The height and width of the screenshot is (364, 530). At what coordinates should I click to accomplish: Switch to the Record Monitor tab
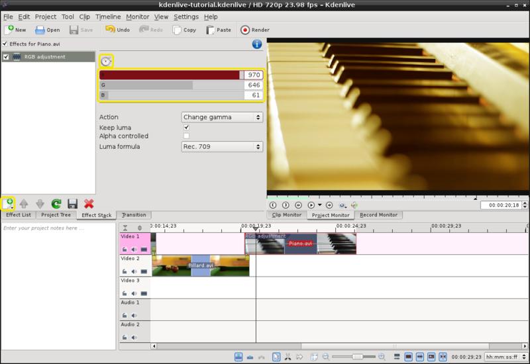pos(378,214)
